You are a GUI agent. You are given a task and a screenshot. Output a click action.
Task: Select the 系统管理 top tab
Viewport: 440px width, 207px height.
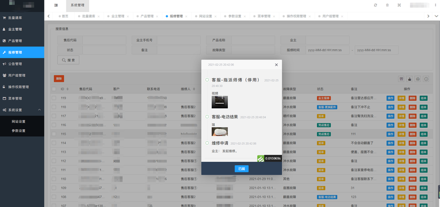tap(78, 6)
